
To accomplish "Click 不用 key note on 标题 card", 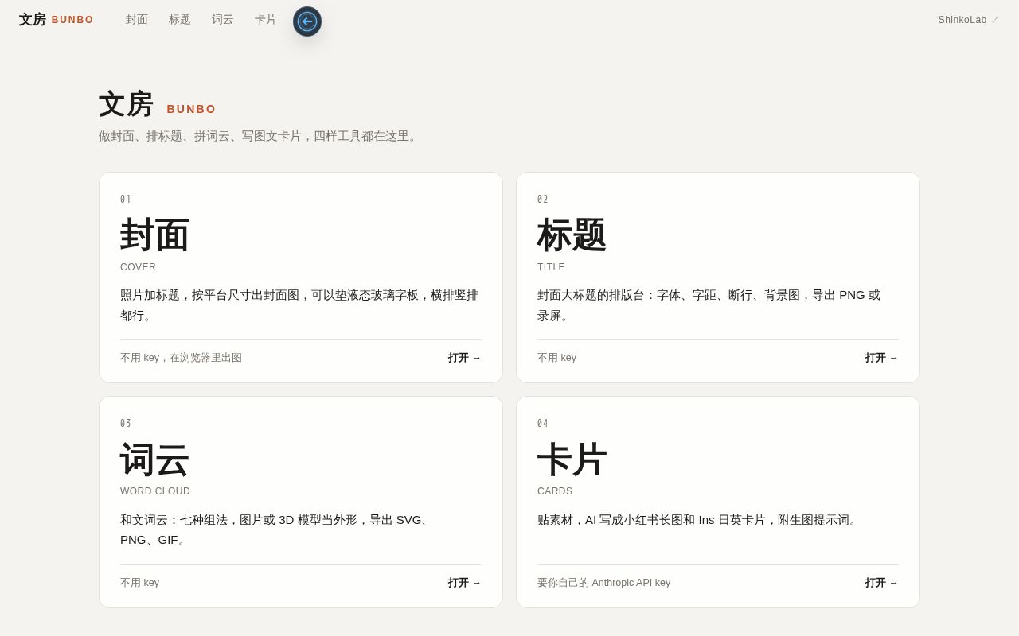I will point(556,358).
